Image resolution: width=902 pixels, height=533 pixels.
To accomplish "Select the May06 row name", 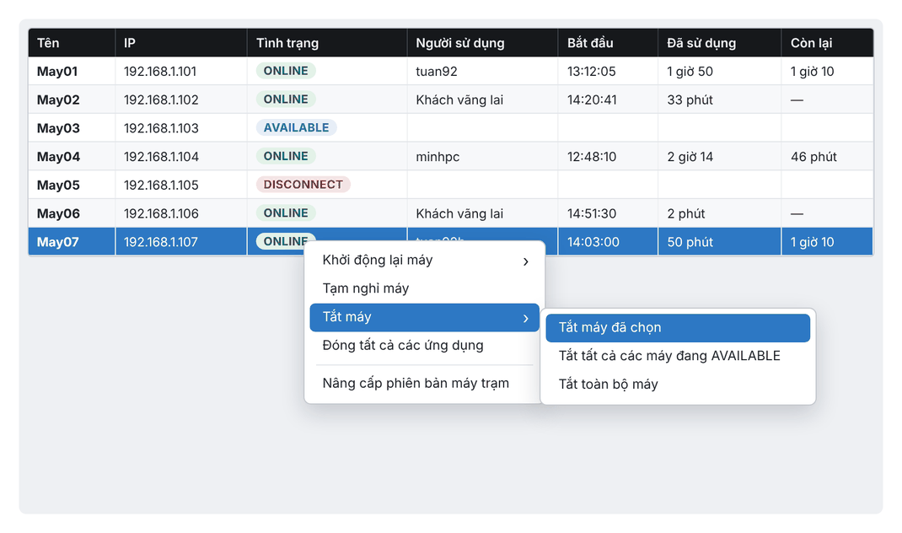I will (58, 213).
